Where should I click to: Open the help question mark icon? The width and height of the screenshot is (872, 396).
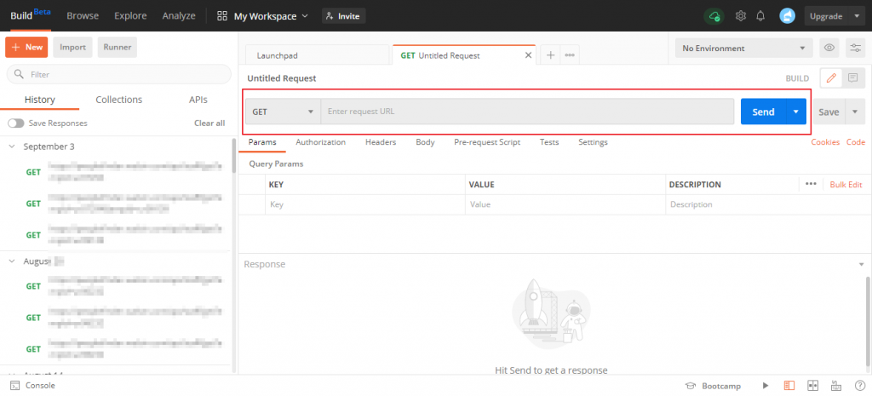859,385
